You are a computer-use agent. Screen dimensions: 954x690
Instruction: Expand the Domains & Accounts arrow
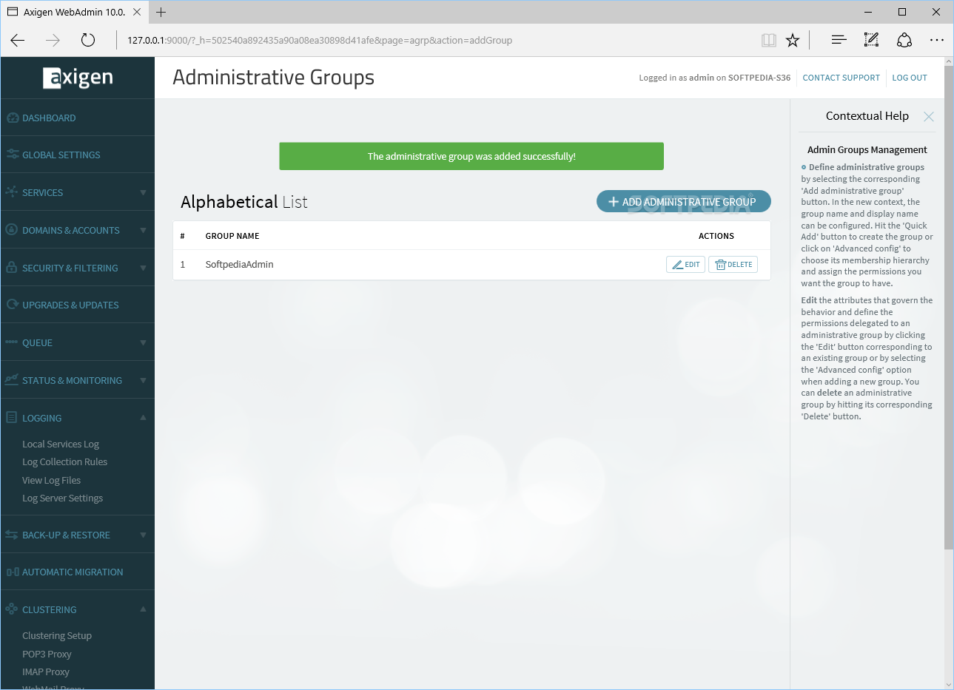point(143,230)
